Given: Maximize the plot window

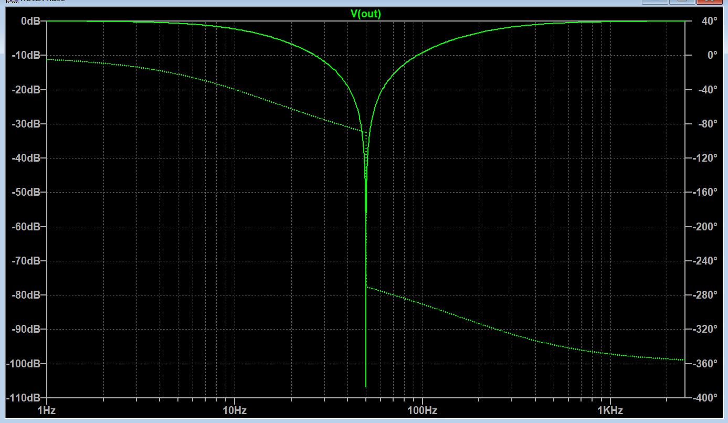Looking at the screenshot, I should click(x=683, y=2).
